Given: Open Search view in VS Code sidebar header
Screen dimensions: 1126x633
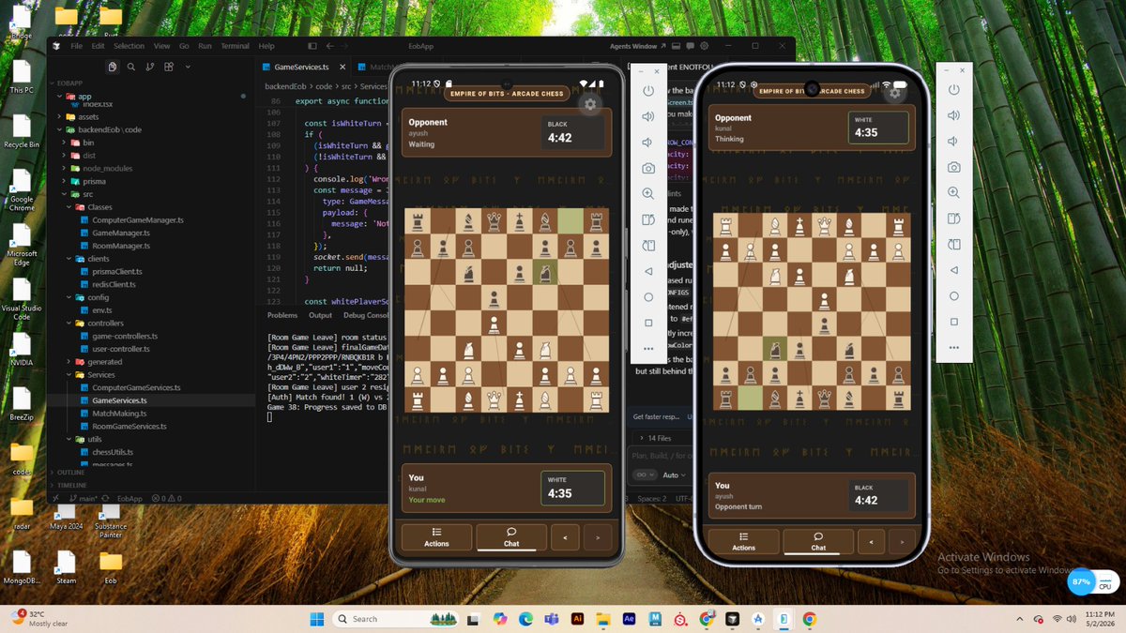Looking at the screenshot, I should click(131, 67).
